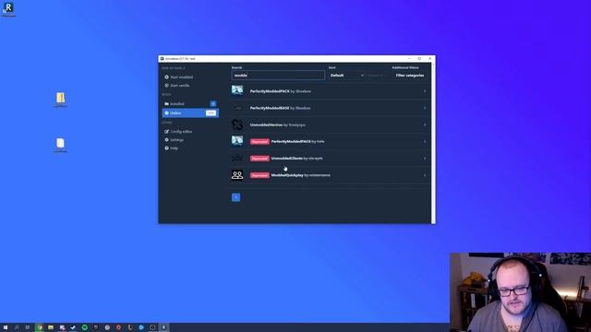Screen dimensions: 591x332
Task: Open Config editor via its pencil icon
Action: pos(166,132)
